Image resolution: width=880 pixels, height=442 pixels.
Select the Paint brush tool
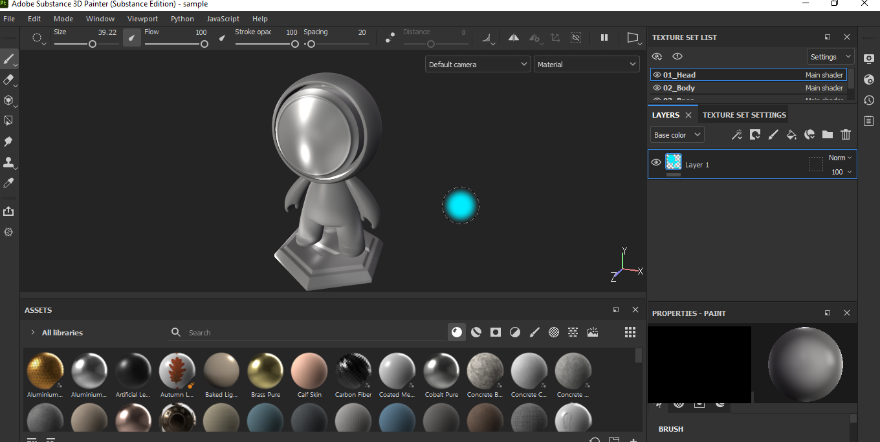[8, 59]
